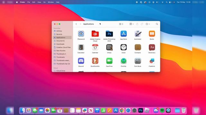Open the Edit menu
This screenshot has width=206, height=115.
tap(33, 2)
